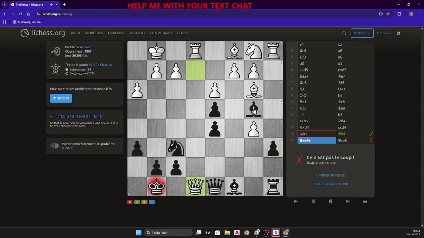Click player name the_lazy_one (1832)
The width and height of the screenshot is (424, 238).
[x=82, y=73]
